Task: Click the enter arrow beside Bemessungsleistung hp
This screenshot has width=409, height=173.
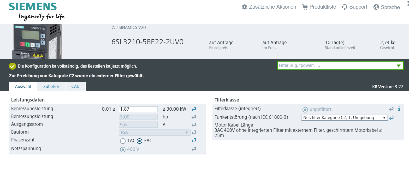Action: click(x=194, y=117)
